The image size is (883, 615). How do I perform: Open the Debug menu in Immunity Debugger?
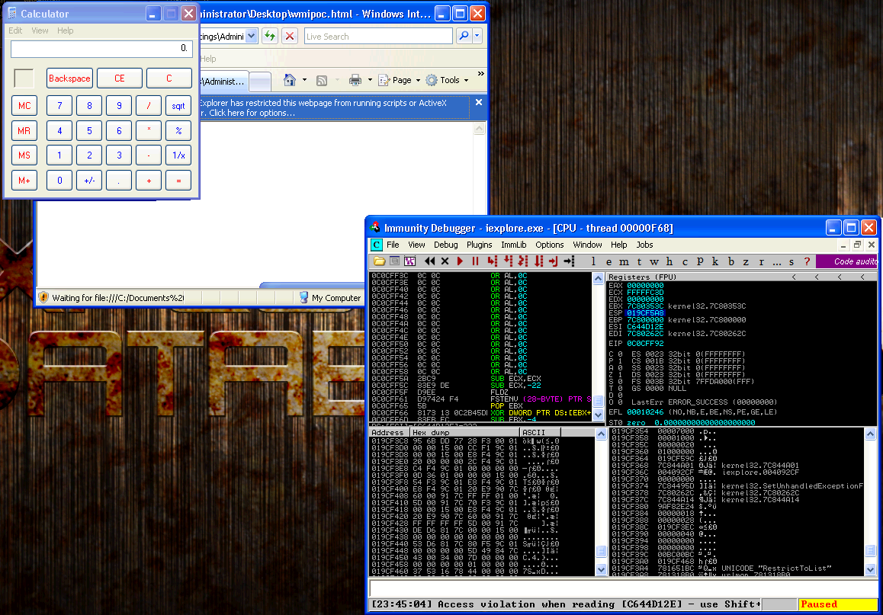(x=445, y=245)
